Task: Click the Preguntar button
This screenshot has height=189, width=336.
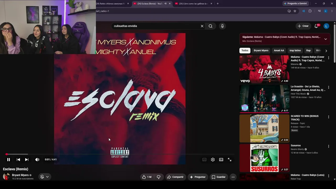Action: [x=198, y=177]
